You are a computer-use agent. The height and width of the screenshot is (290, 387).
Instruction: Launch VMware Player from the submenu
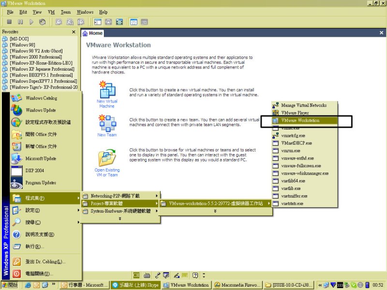tap(305, 113)
